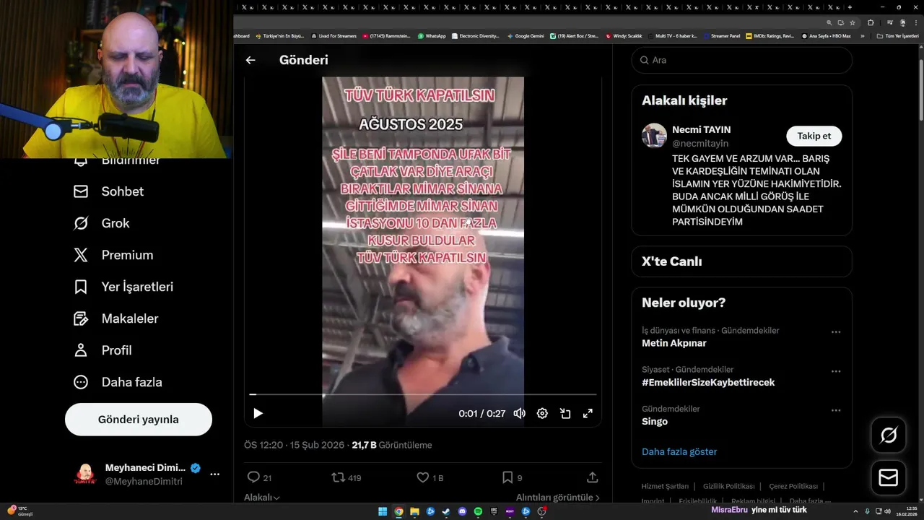The width and height of the screenshot is (924, 520).
Task: Open Yer İşaretleri in the sidebar
Action: point(123,287)
